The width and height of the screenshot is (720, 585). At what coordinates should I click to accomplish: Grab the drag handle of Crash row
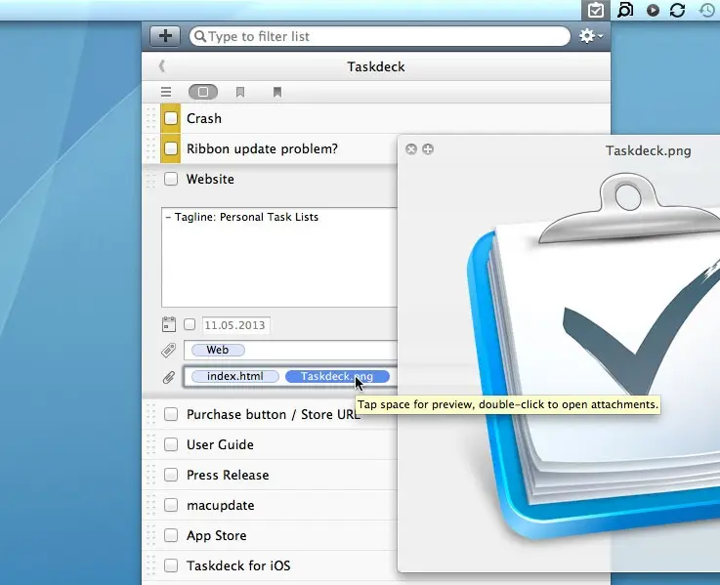click(x=150, y=118)
